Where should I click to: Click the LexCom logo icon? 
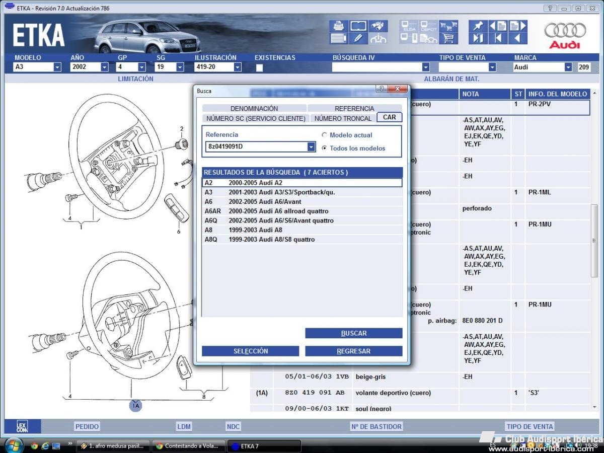(x=22, y=426)
